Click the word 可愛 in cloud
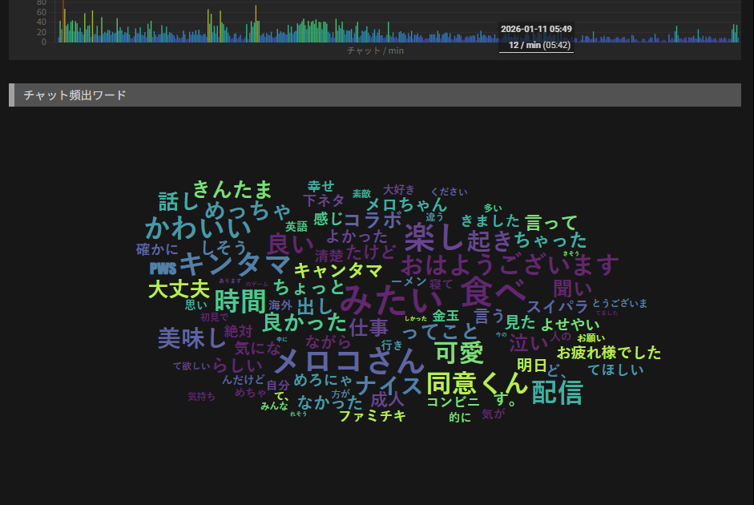 coord(459,353)
